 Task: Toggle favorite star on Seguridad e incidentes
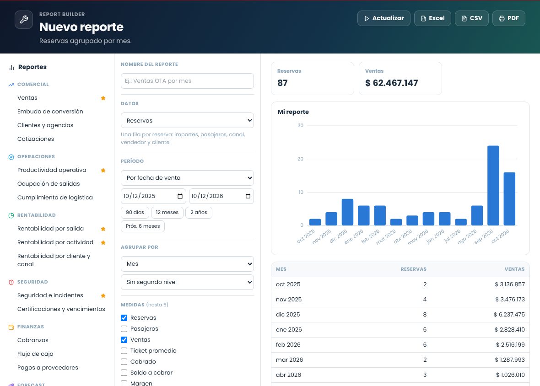click(103, 295)
